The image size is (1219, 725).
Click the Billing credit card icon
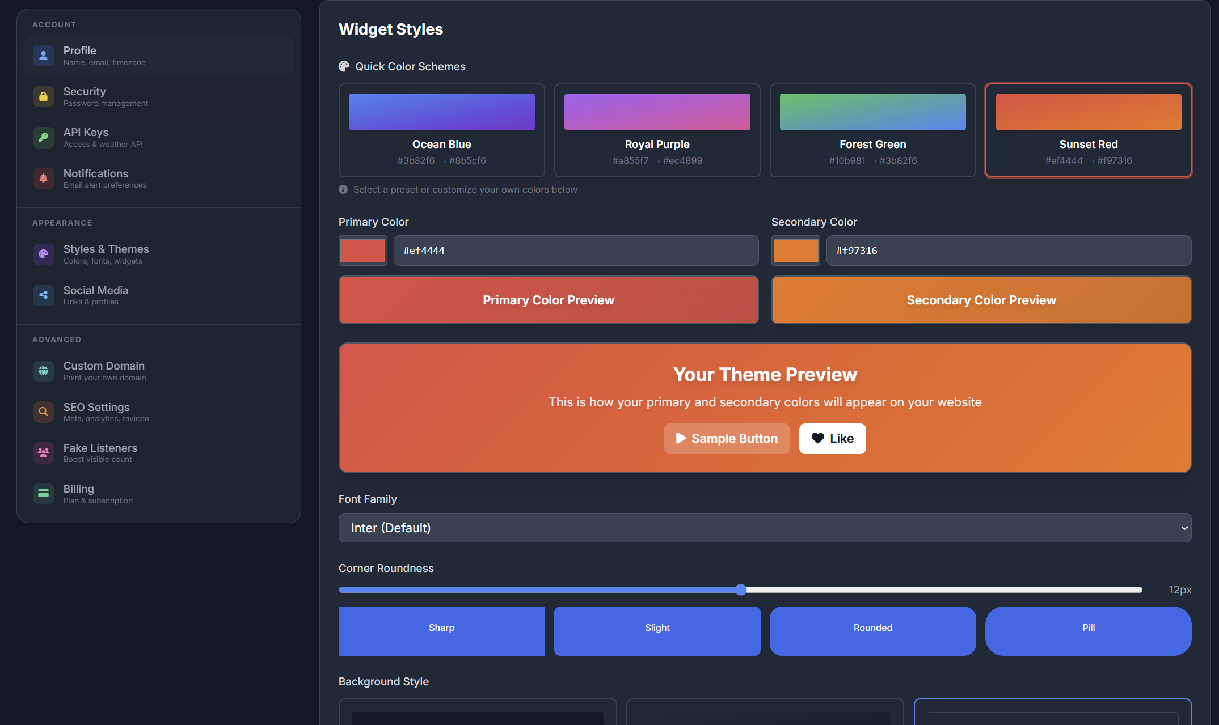[44, 493]
